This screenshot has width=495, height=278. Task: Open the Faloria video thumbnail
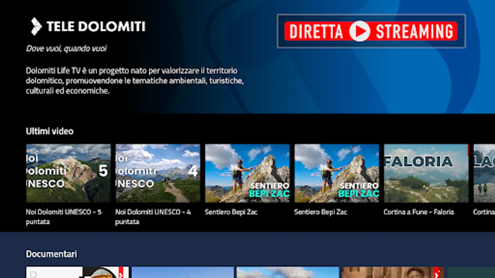(x=426, y=173)
